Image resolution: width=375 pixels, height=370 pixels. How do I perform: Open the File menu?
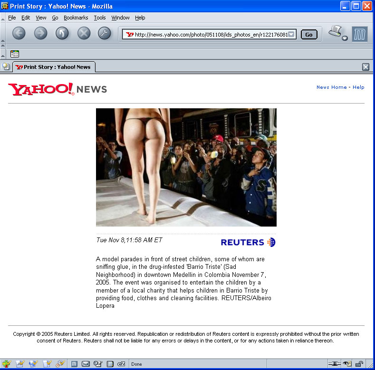pos(12,18)
